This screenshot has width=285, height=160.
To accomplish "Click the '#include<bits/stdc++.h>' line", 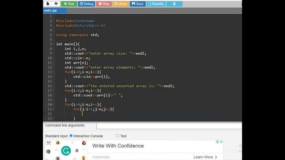I will tap(81, 25).
